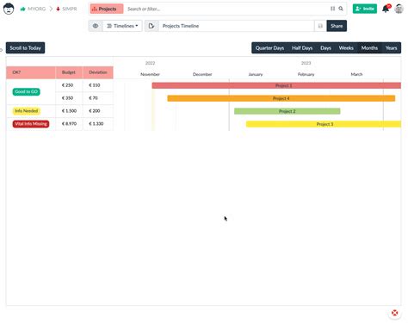Select the Info Needed status badge
The width and height of the screenshot is (408, 323).
coord(26,111)
